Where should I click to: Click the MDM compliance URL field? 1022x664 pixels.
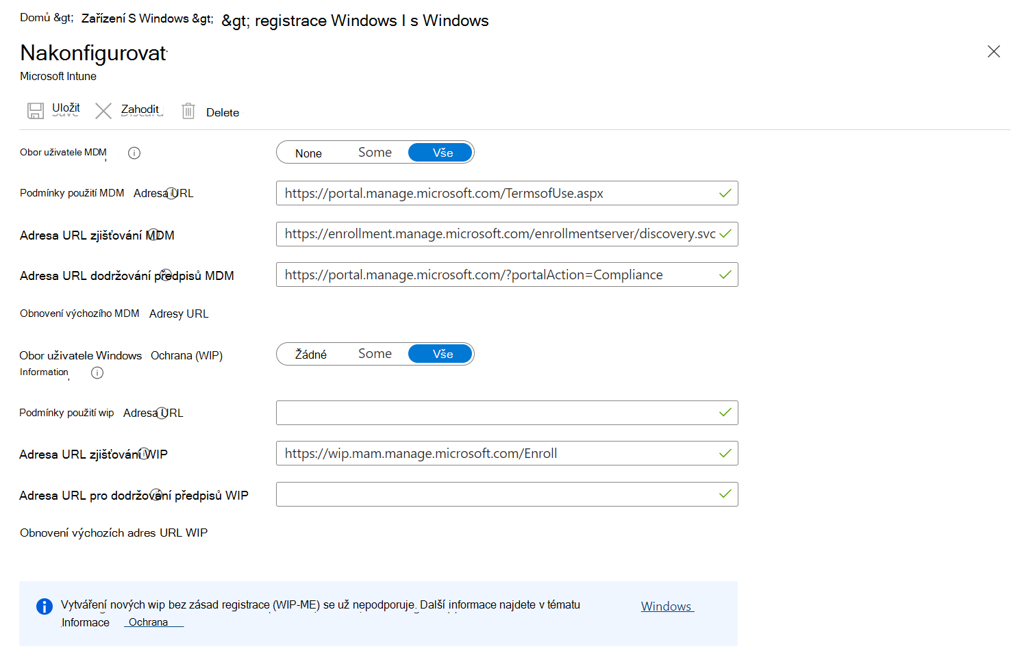(x=507, y=274)
